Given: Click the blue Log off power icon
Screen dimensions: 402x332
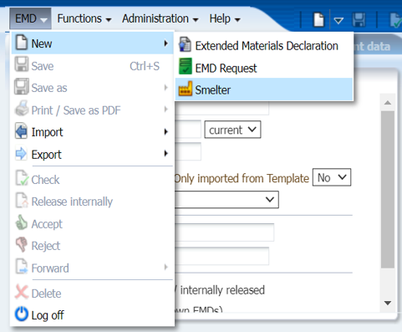Looking at the screenshot, I should point(22,314).
